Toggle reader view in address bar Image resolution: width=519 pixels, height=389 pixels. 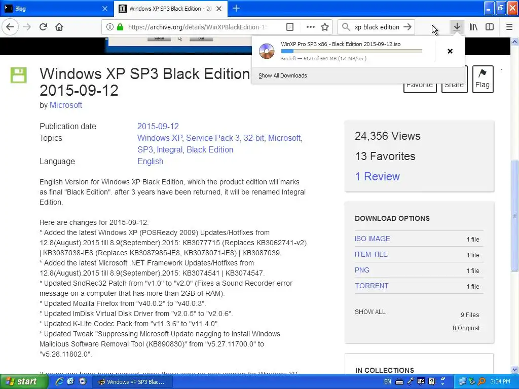pyautogui.click(x=290, y=27)
